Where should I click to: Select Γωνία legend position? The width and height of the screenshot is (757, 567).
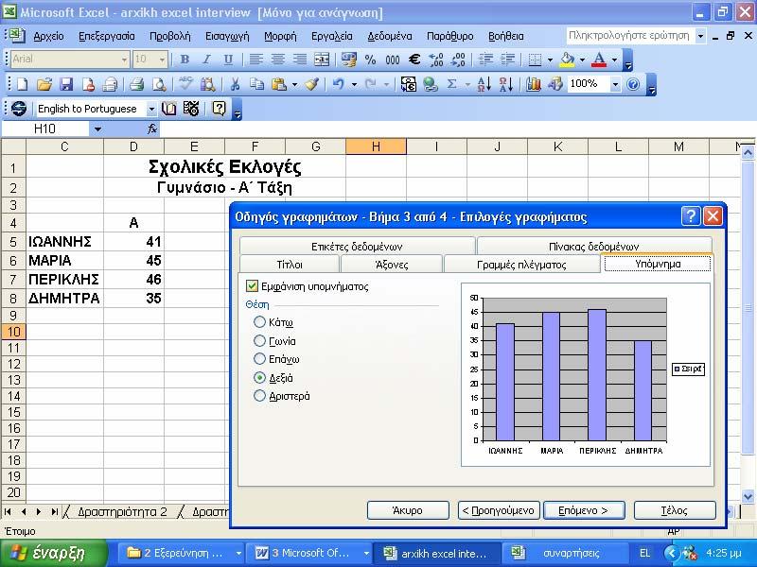(259, 341)
